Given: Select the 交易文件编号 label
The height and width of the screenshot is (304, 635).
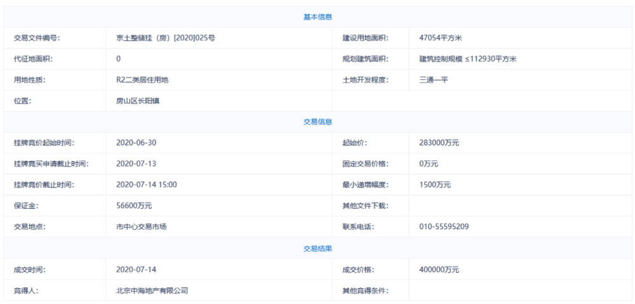Looking at the screenshot, I should point(37,38).
